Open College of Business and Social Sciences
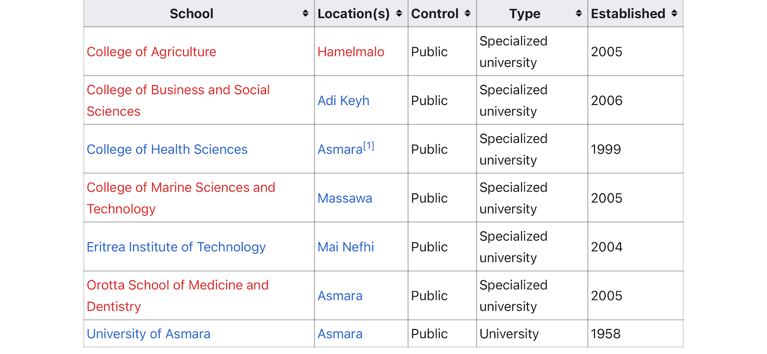Viewport: 767px width, 354px height. pos(178,101)
